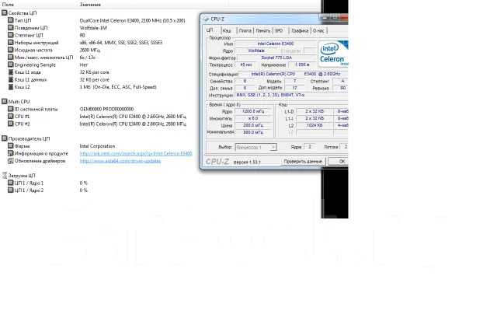The image size is (497, 311).
Task: Select the L2 value "1 МБ (On-Die, ECC...)"
Action: point(118,86)
